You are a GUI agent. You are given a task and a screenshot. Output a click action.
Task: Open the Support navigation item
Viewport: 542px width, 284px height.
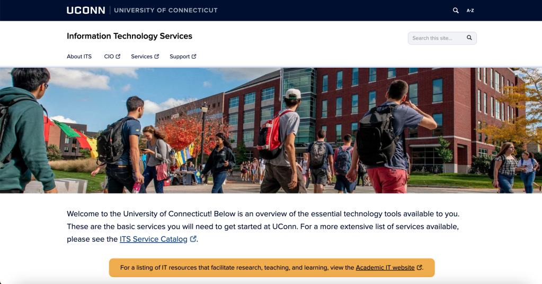pos(179,57)
